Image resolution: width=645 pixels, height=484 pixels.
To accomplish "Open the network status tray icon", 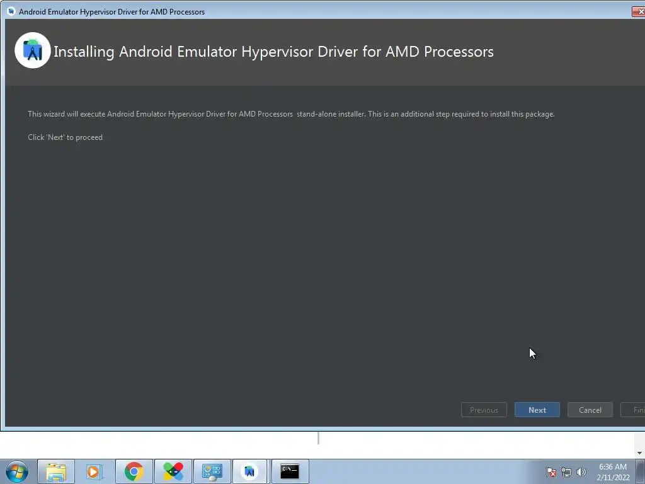I will point(566,472).
